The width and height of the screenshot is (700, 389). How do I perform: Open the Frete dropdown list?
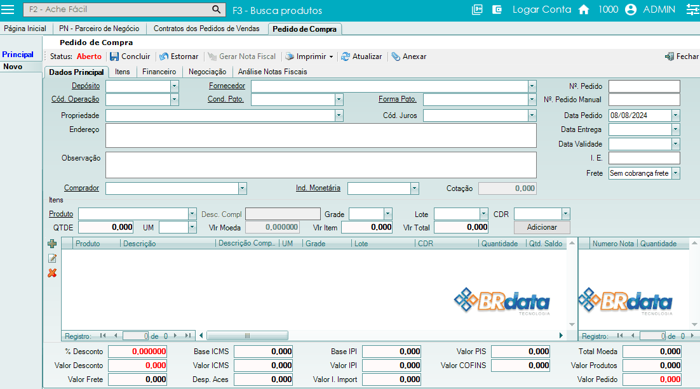tap(675, 173)
